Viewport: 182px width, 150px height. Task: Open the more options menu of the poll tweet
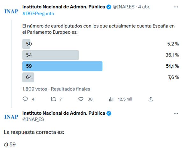[176, 7]
